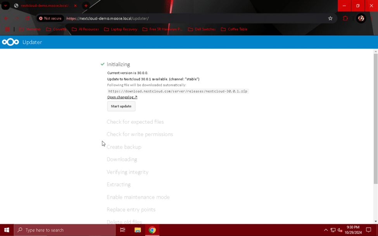Click the Downloading step
Image resolution: width=378 pixels, height=236 pixels.
coord(122,159)
